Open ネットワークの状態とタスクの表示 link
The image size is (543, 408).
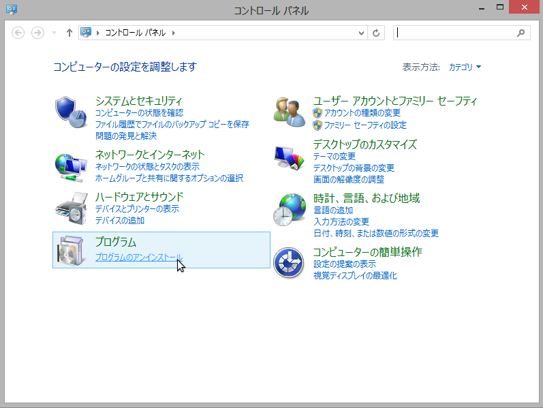coord(148,167)
